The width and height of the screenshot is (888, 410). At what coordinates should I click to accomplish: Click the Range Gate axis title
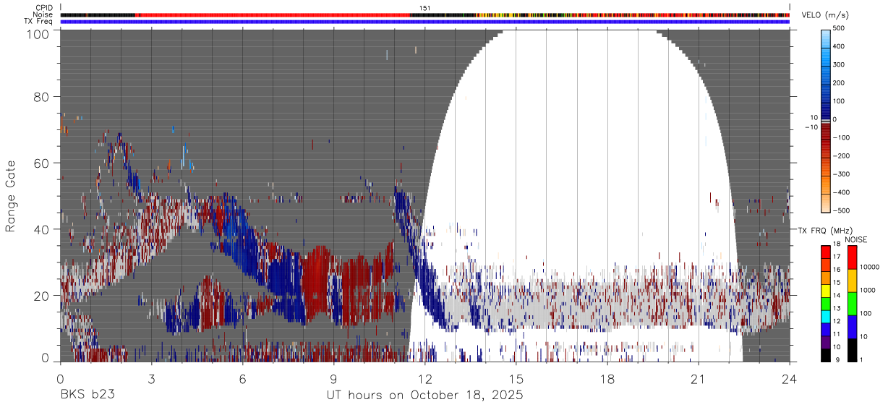tap(11, 195)
